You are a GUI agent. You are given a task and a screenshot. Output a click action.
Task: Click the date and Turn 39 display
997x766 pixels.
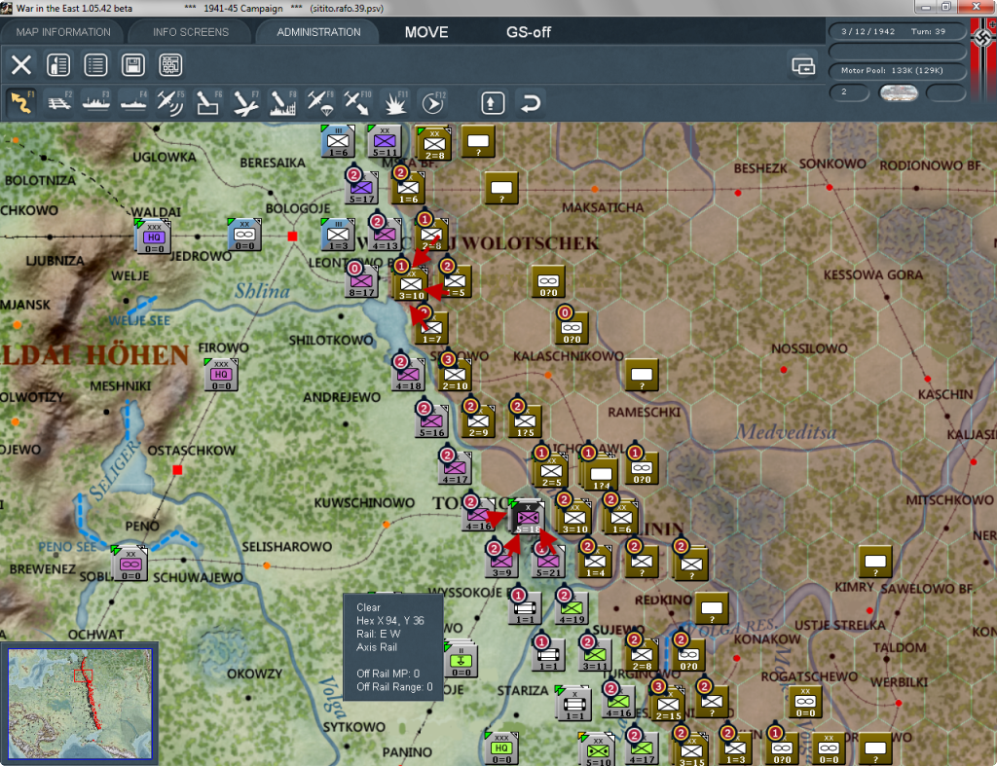pyautogui.click(x=897, y=31)
